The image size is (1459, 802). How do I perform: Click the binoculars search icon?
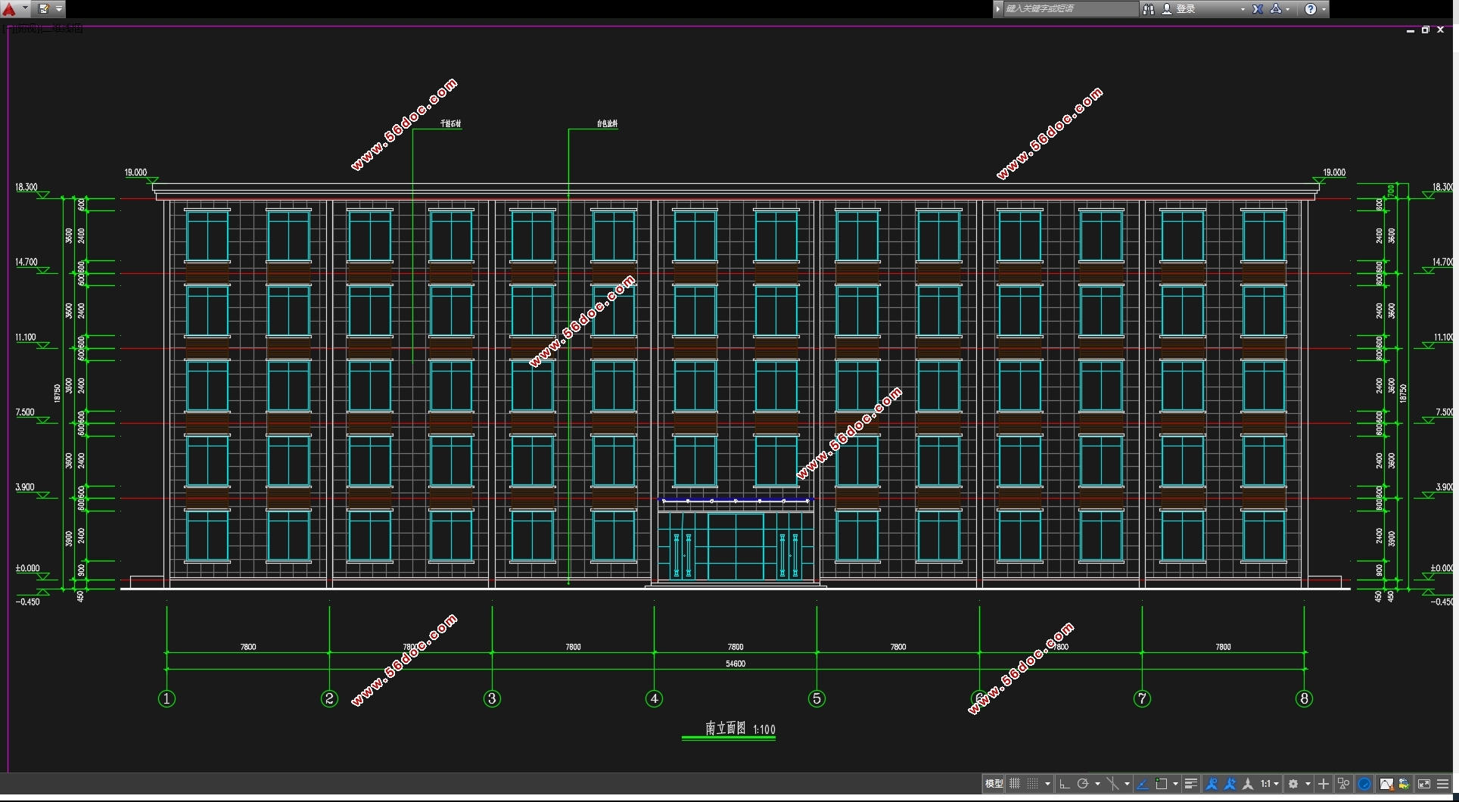coord(1149,9)
